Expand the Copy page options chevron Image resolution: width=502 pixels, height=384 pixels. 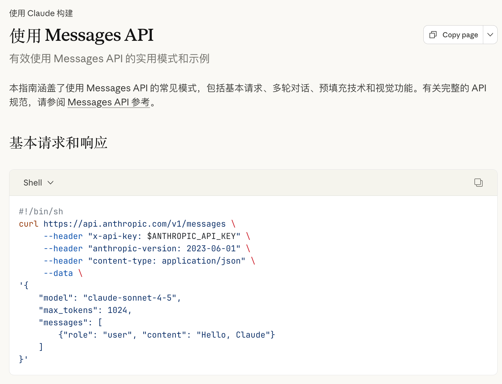[x=490, y=35]
